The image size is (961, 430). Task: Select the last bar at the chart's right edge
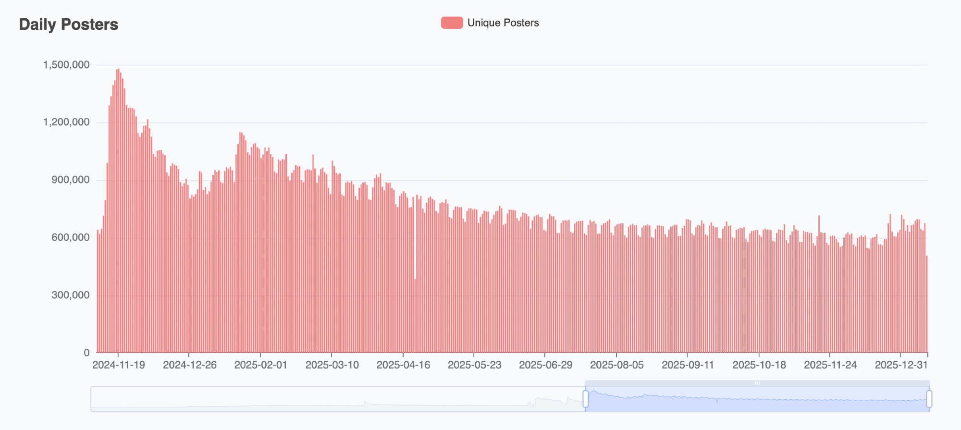[x=926, y=304]
